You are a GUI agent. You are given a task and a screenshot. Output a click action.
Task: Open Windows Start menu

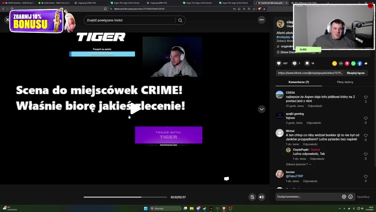pos(146,208)
